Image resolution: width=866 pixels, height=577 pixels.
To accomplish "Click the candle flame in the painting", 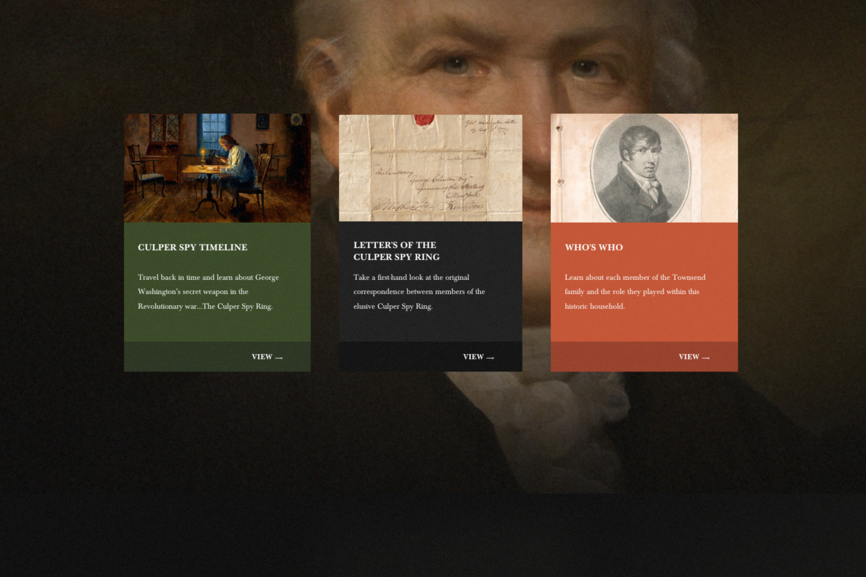I will pyautogui.click(x=203, y=152).
